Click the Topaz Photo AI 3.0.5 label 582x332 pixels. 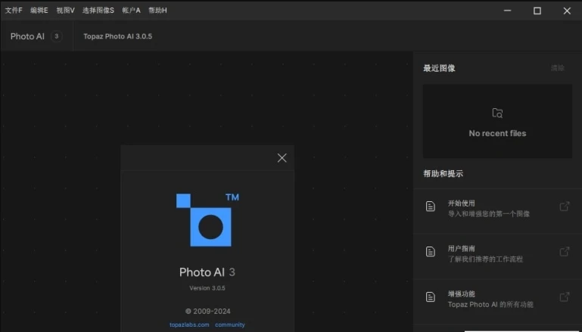tap(117, 36)
